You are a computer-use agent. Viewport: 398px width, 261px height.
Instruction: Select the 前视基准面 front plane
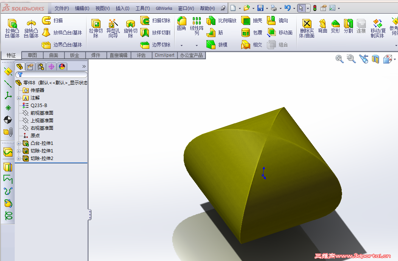42,113
